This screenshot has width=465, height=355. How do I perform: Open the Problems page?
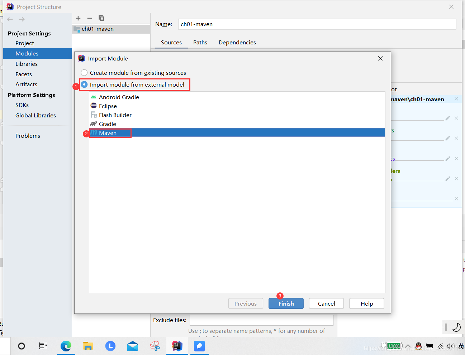(28, 136)
